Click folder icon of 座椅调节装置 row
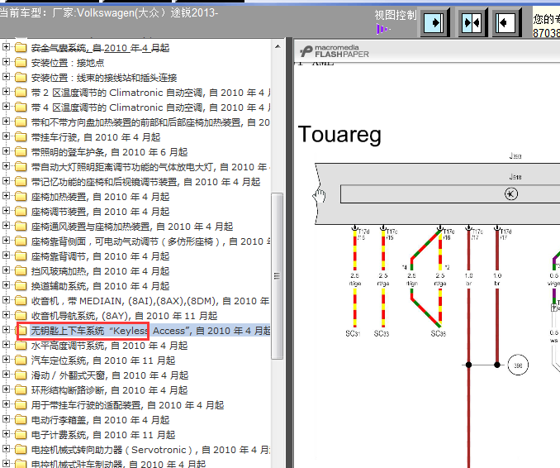Viewport: 560px width, 468px height. pos(21,212)
